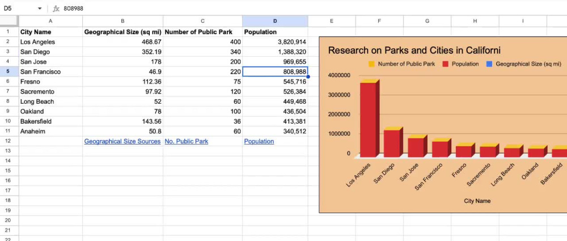Screen dimensions: 567x241
Task: Click the yellow Number of Public Park legend swatch
Action: 371,64
